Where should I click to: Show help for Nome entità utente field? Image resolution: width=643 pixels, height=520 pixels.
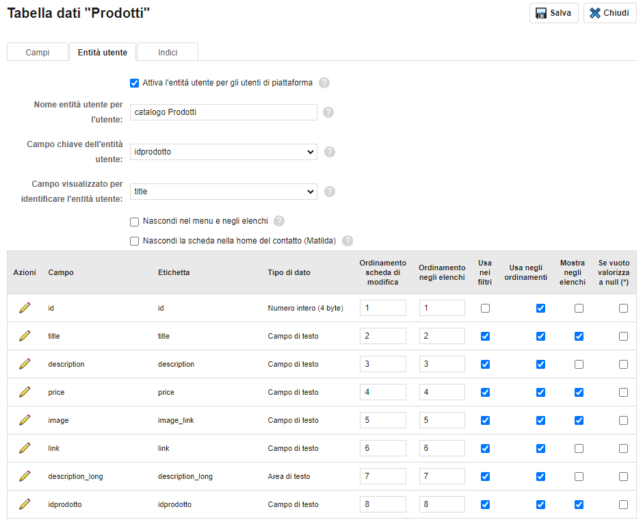point(328,112)
